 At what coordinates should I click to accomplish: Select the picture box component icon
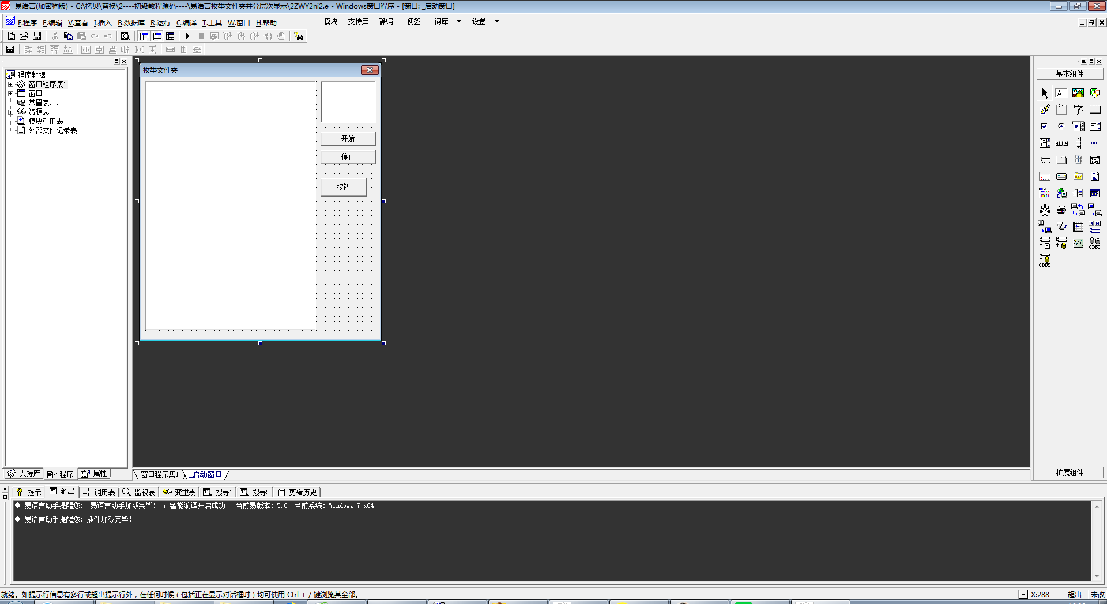pos(1078,93)
